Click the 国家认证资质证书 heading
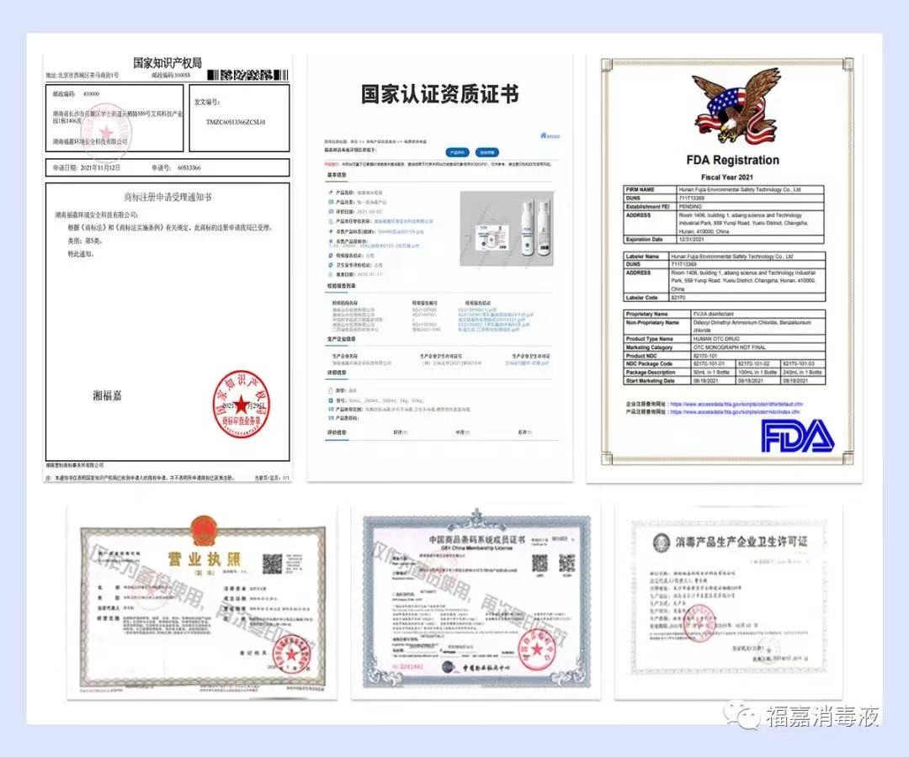 pos(439,94)
